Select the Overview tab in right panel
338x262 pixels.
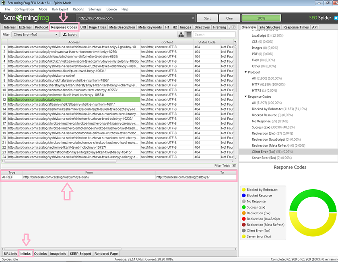[249, 27]
